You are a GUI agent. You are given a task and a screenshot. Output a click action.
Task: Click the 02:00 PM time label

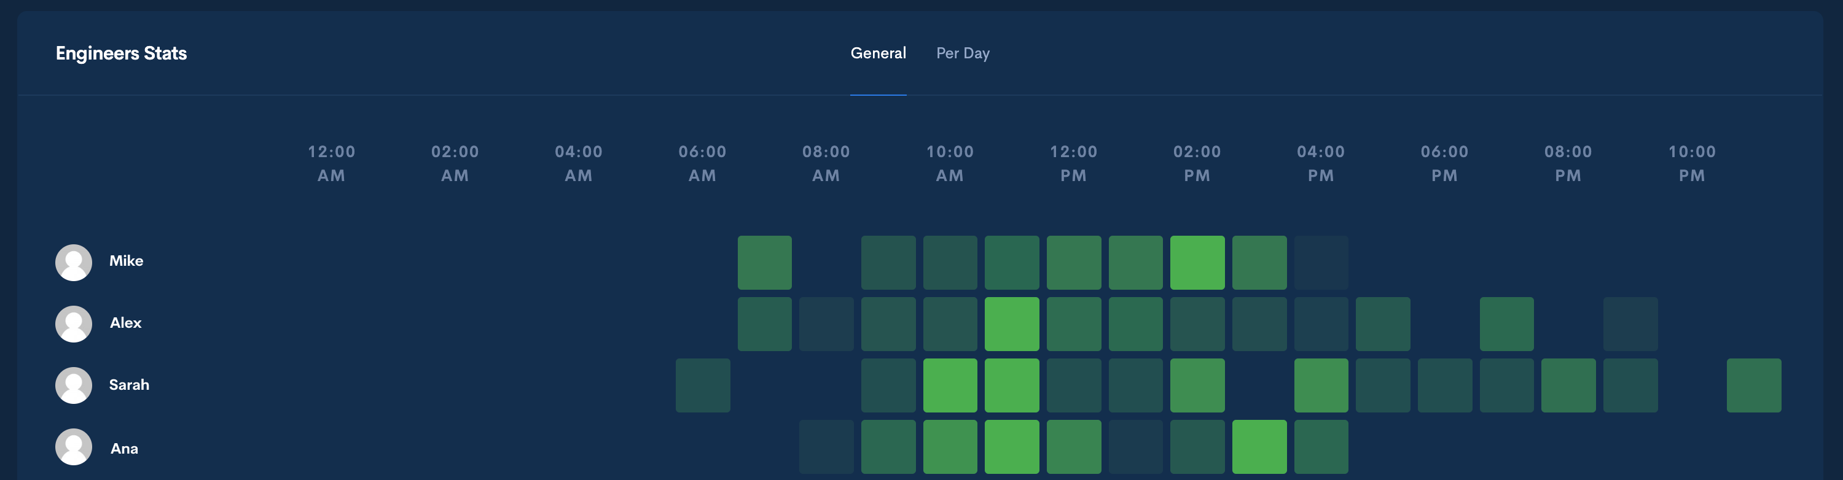coord(1197,163)
